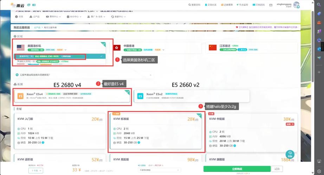
Task: Click the user avatar xingkongqwq
Action: pyautogui.click(x=297, y=5)
